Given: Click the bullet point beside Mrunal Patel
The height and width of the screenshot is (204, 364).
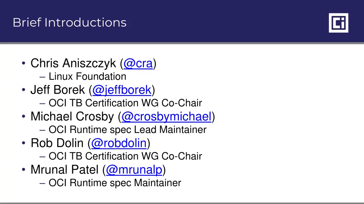Looking at the screenshot, I should pos(23,170).
